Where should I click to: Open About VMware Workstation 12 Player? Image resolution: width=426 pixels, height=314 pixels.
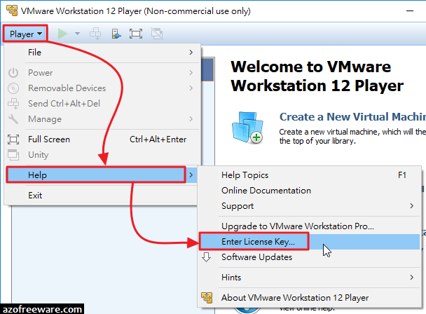click(x=310, y=298)
